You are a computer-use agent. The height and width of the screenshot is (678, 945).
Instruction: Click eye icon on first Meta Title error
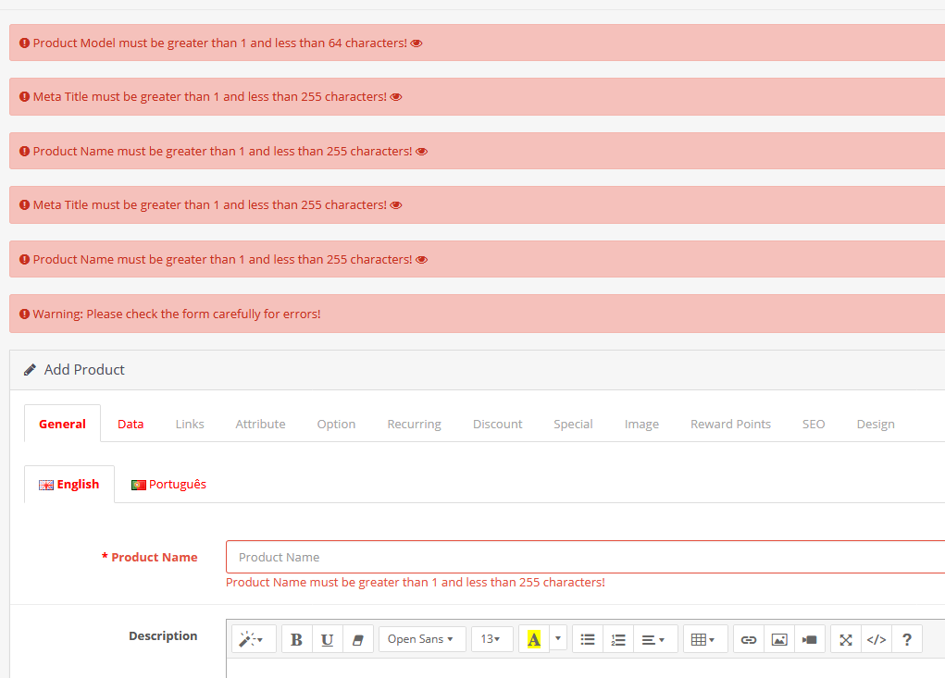point(396,97)
